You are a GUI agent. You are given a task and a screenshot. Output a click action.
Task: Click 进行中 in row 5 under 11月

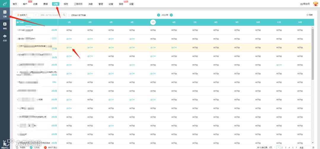[x=279, y=65]
